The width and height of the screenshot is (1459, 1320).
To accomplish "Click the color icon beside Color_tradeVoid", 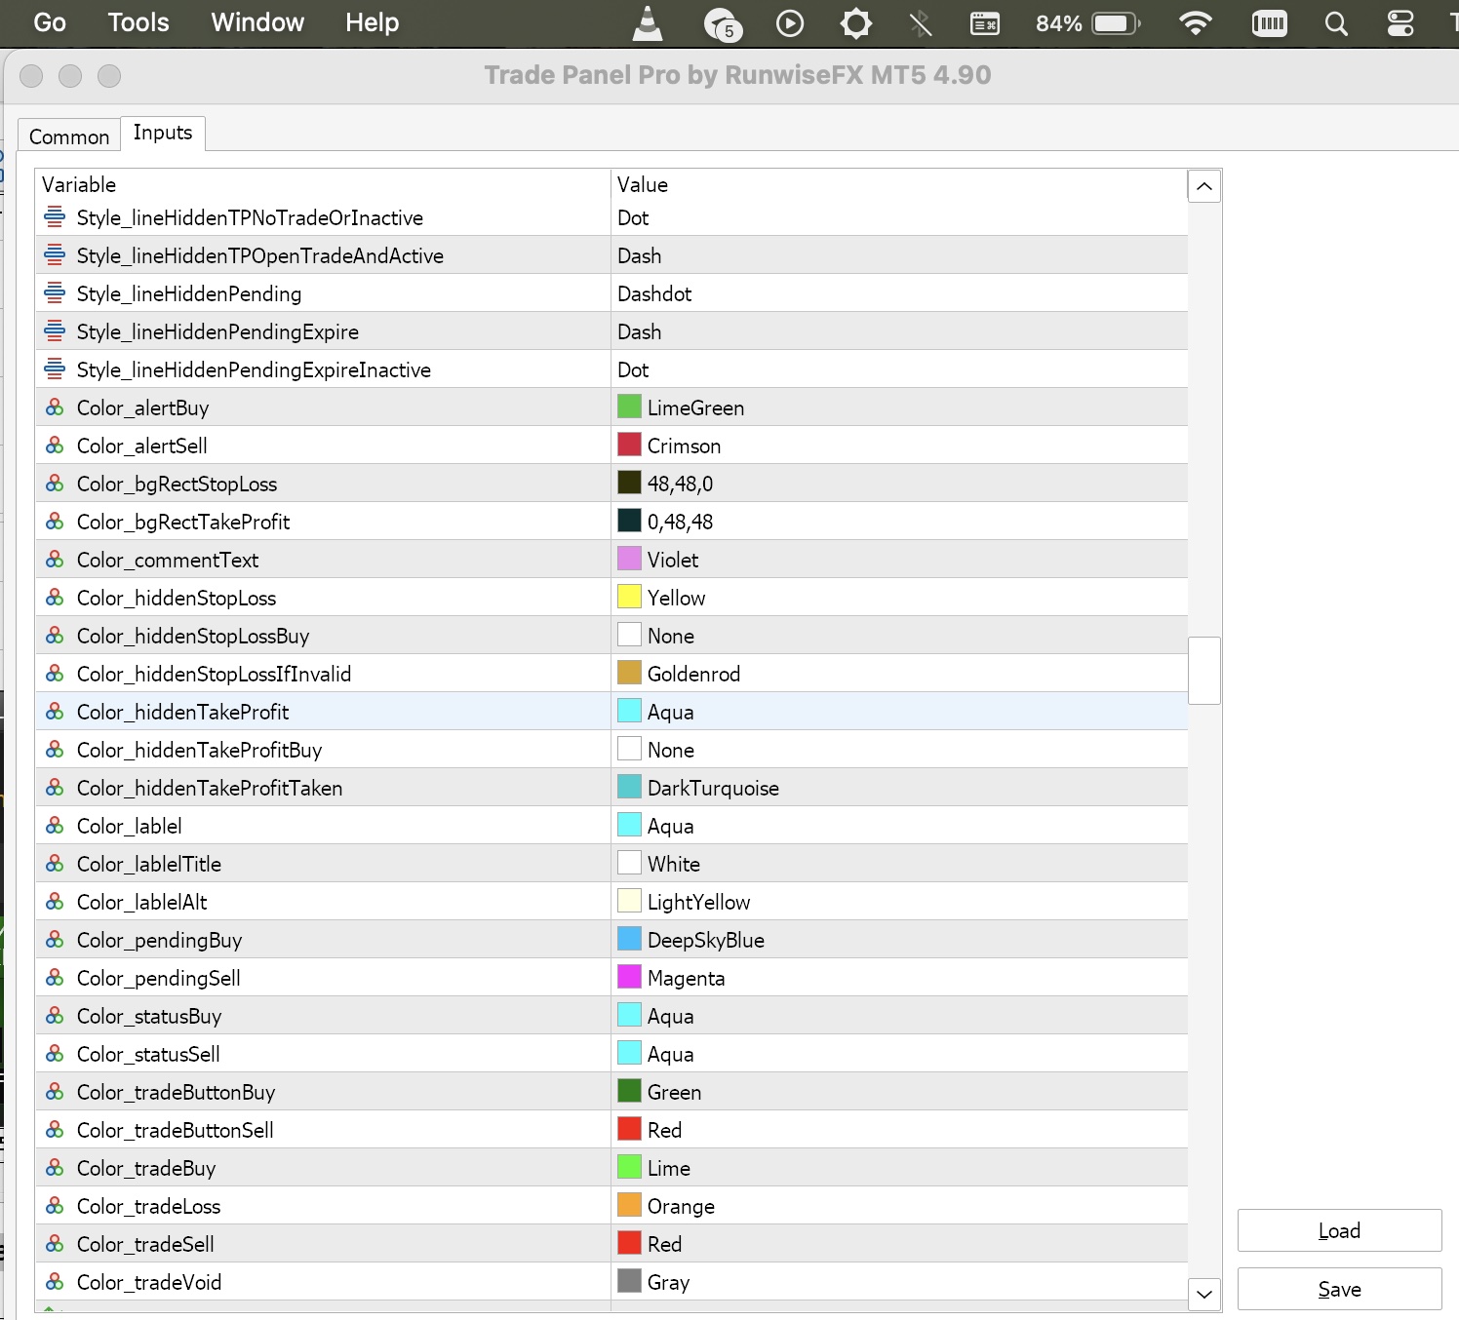I will click(x=55, y=1282).
